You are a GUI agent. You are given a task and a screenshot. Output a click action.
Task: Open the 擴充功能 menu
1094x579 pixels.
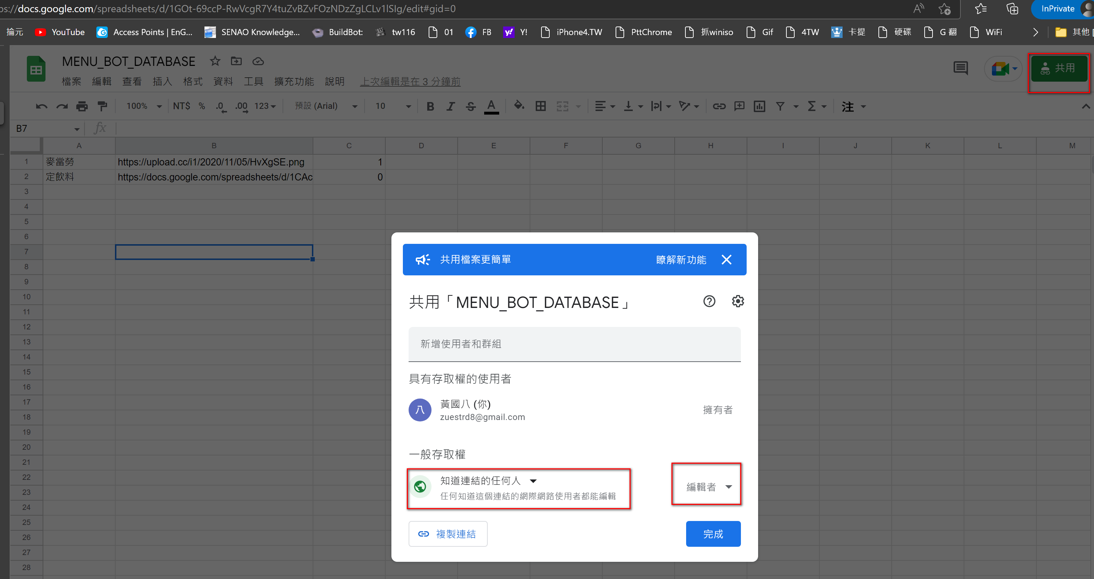tap(294, 82)
